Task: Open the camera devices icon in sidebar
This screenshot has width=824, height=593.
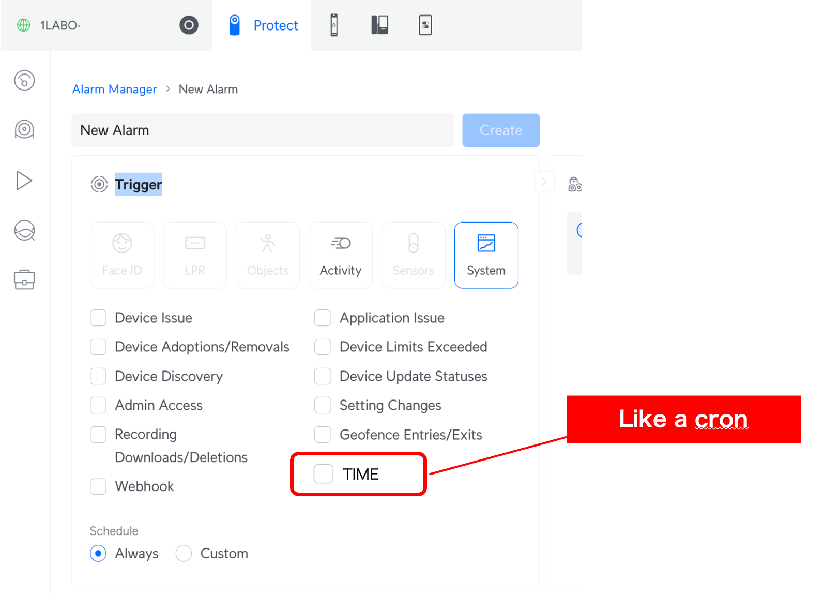Action: (24, 130)
